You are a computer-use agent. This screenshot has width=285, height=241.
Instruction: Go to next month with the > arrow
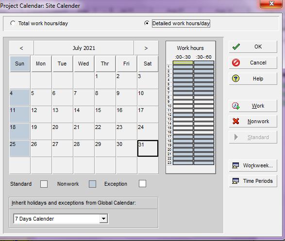click(146, 48)
